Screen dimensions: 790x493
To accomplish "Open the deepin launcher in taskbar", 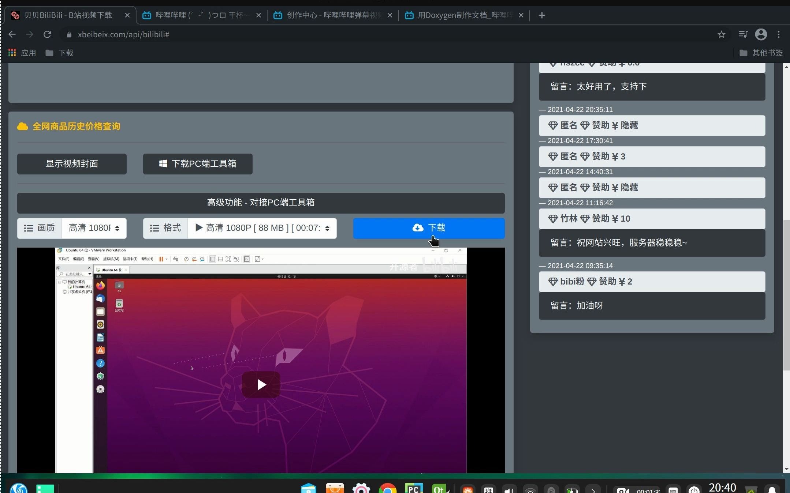I will (19, 488).
